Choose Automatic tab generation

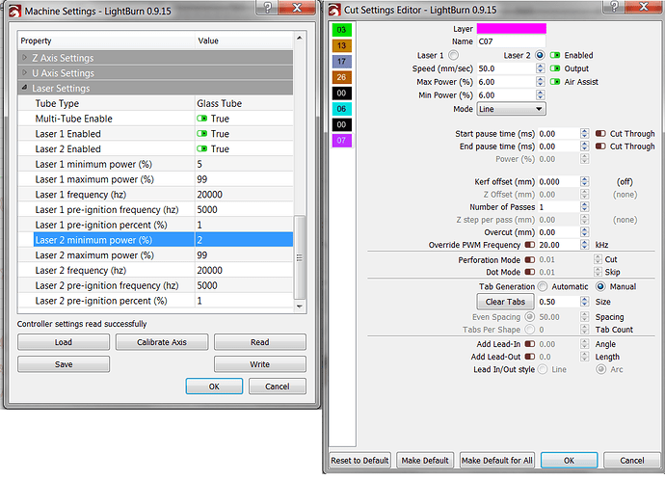click(543, 286)
